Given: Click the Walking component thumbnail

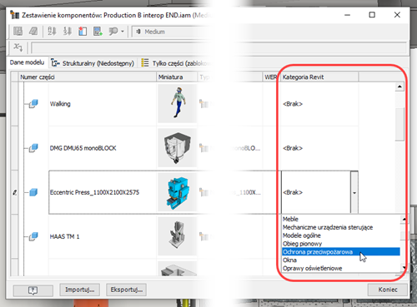Looking at the screenshot, I should [177, 103].
